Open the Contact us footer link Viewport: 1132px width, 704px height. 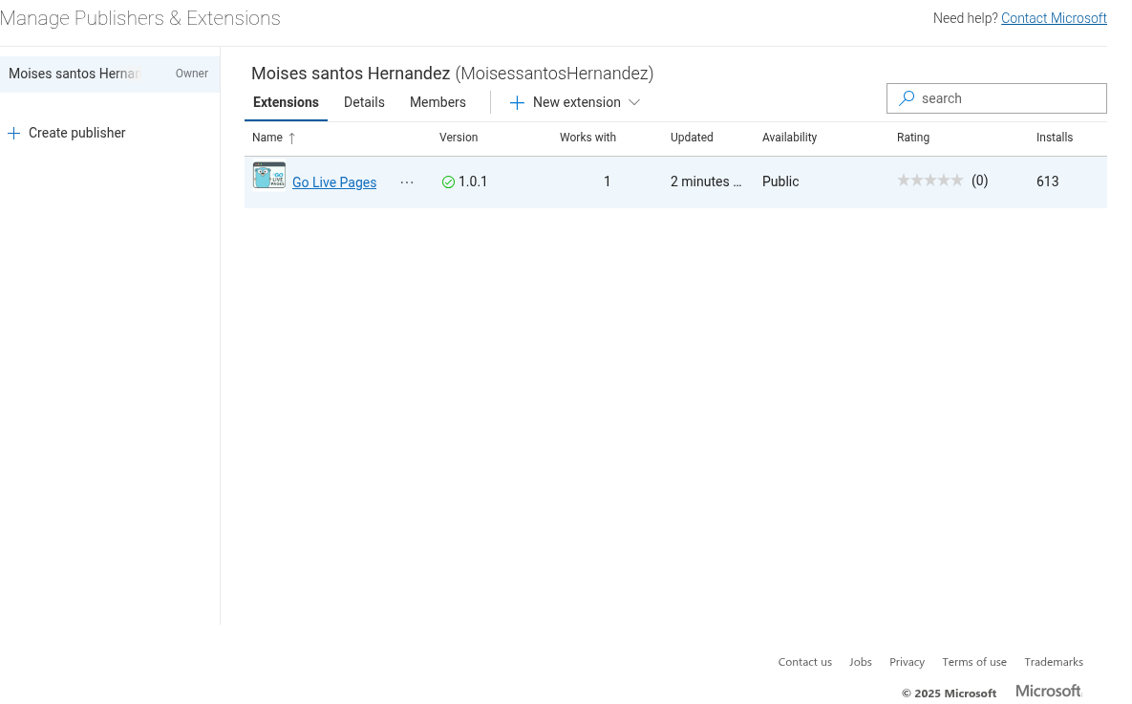805,662
